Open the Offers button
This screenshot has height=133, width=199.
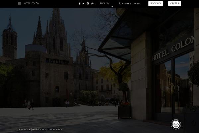click(x=174, y=4)
